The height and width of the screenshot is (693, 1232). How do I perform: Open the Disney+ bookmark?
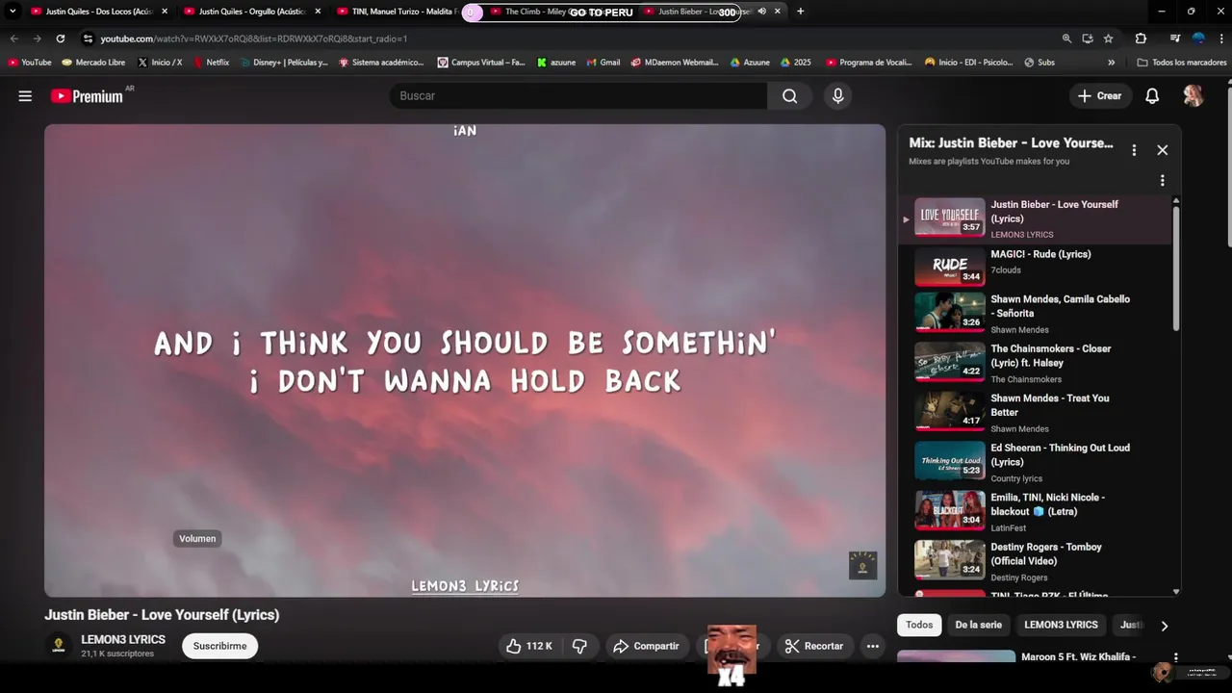(284, 63)
